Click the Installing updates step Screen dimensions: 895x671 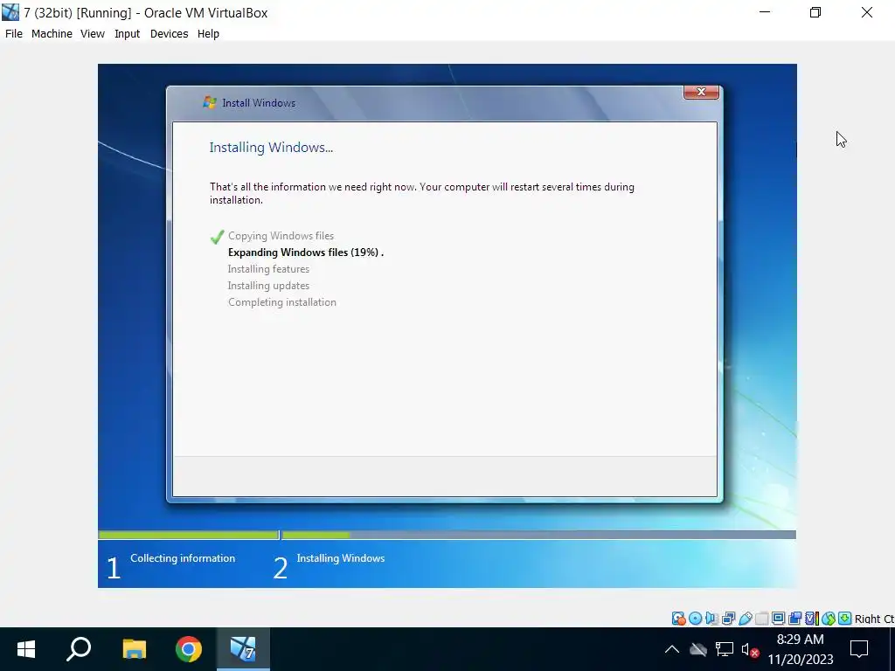point(268,286)
